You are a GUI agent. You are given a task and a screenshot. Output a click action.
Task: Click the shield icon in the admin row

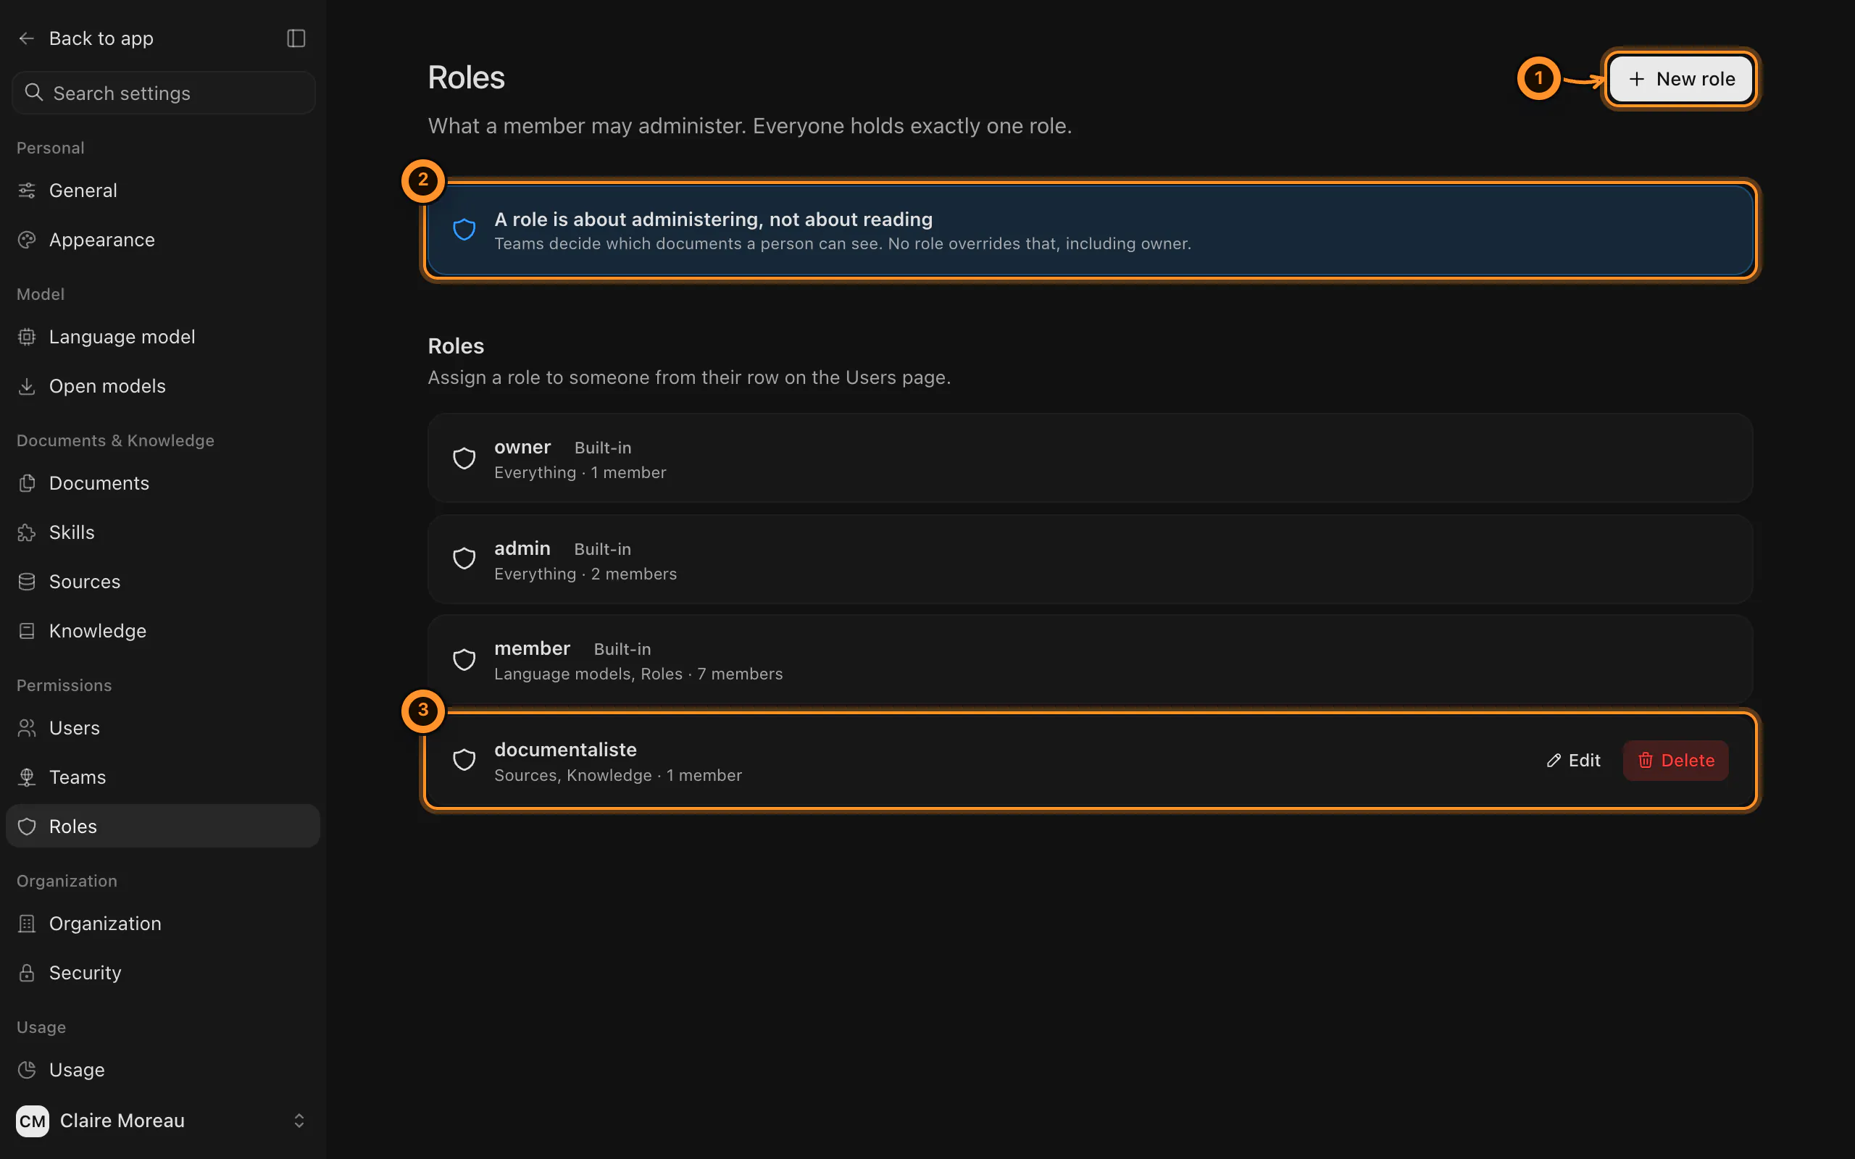pos(464,558)
